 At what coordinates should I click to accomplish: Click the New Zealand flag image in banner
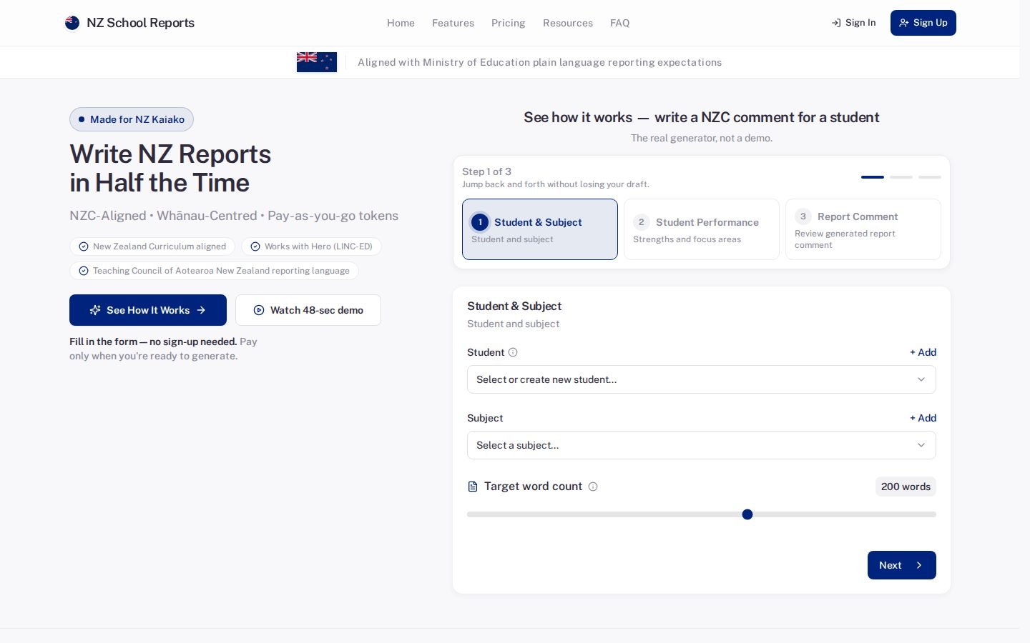(317, 62)
